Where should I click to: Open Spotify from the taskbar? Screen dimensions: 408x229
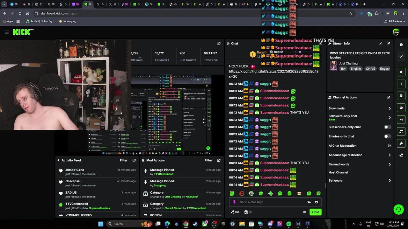pyautogui.click(x=288, y=224)
